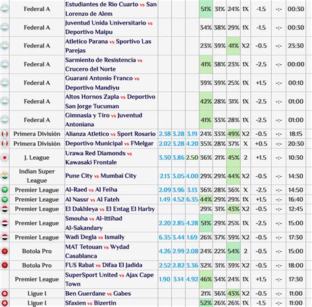312x307 pixels.
Task: Open FUS Rabat vs Difaa El Jadida match
Action: (103, 265)
